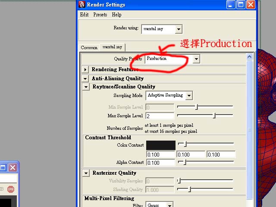Click the Multi-Pixel Filtering heading

tap(109, 198)
